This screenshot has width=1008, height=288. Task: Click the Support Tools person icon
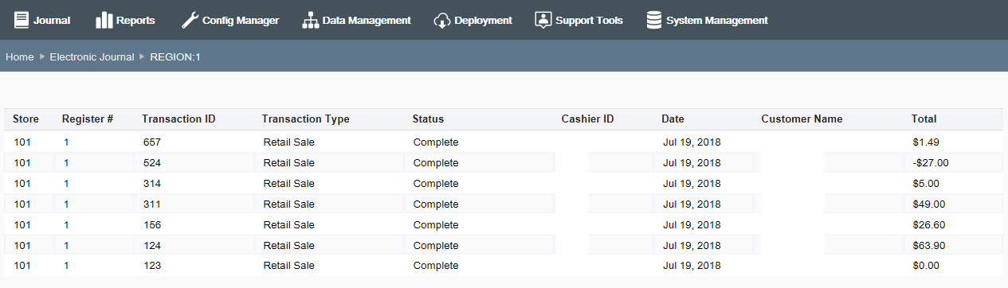(x=543, y=20)
